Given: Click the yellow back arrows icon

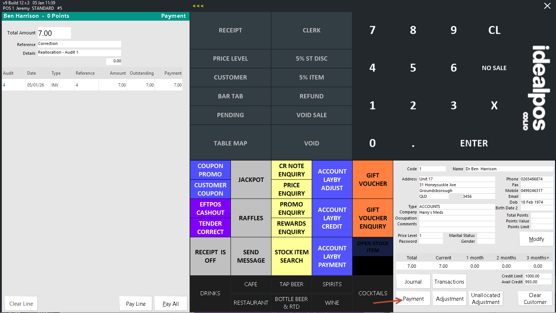Looking at the screenshot, I should (x=198, y=6).
